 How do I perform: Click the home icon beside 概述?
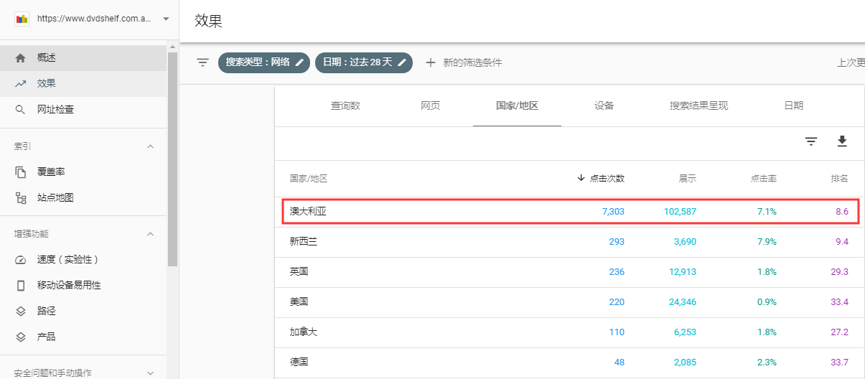(21, 58)
